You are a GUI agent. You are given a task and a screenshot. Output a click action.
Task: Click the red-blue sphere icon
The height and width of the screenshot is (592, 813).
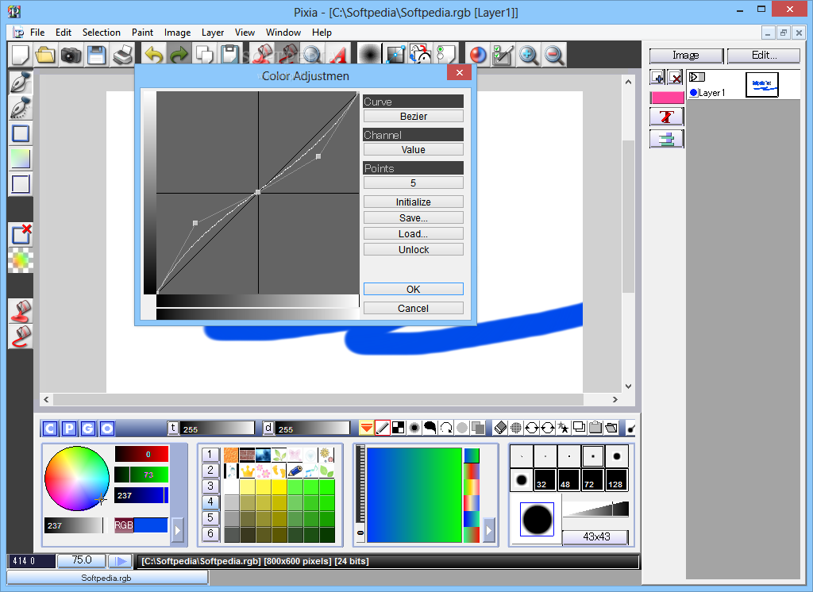[477, 55]
